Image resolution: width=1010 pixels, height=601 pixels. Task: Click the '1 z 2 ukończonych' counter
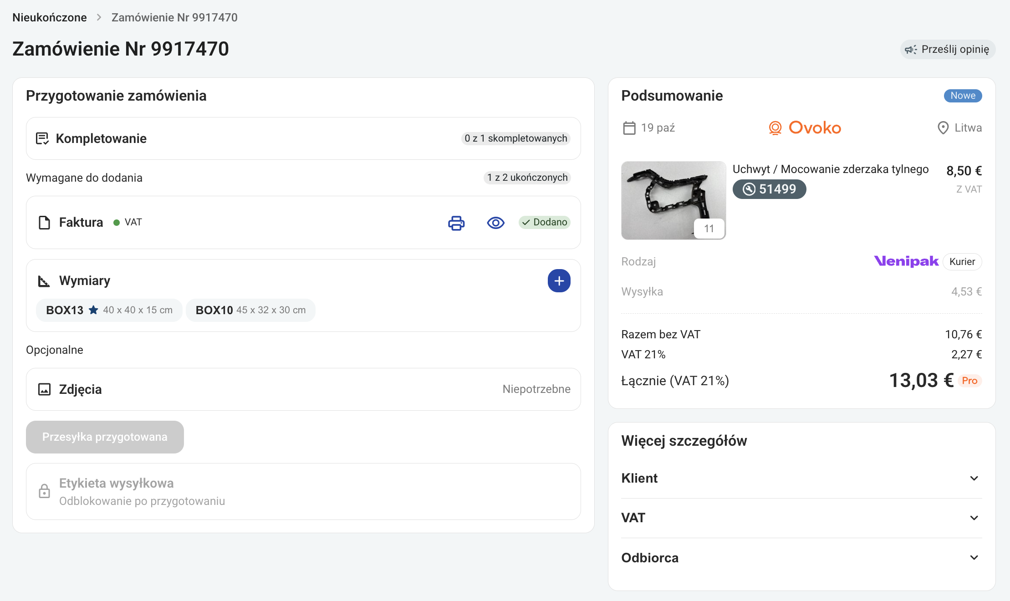pos(527,178)
